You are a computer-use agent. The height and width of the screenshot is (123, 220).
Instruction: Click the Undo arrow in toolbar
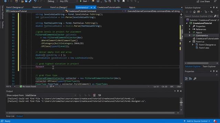tap(35, 1)
